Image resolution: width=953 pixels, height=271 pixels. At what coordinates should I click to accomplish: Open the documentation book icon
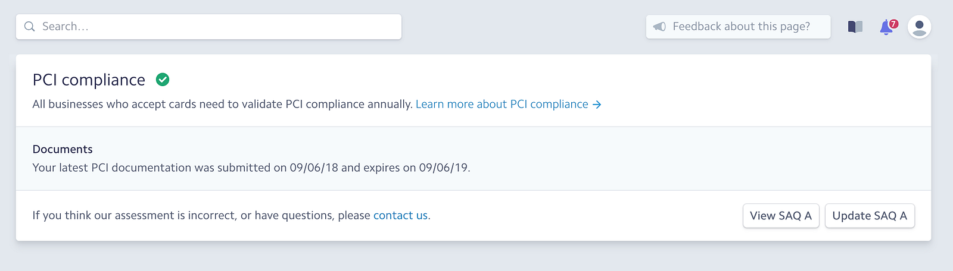pos(855,27)
